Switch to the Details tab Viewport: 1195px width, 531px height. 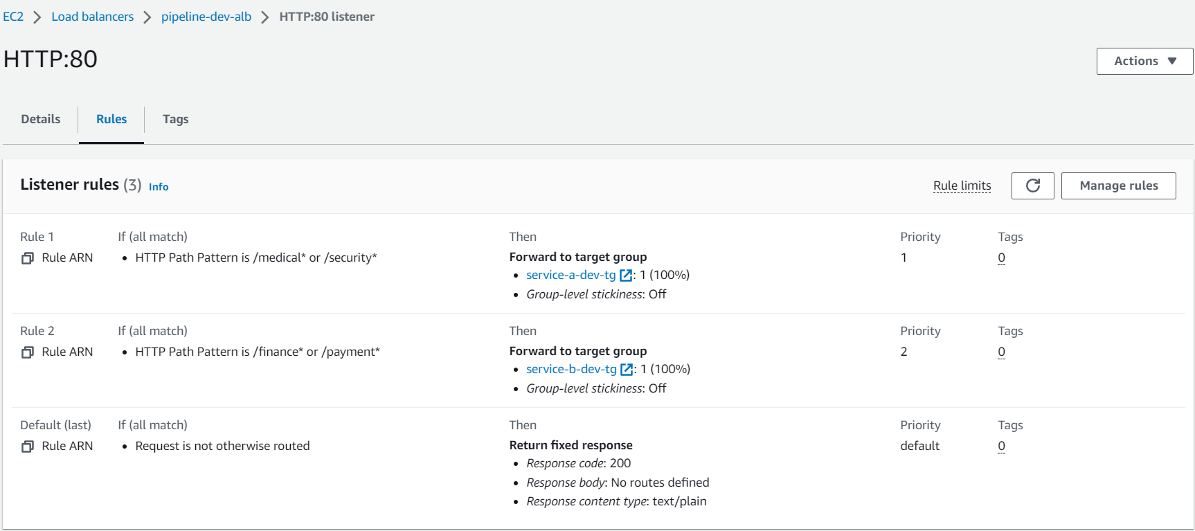click(41, 119)
